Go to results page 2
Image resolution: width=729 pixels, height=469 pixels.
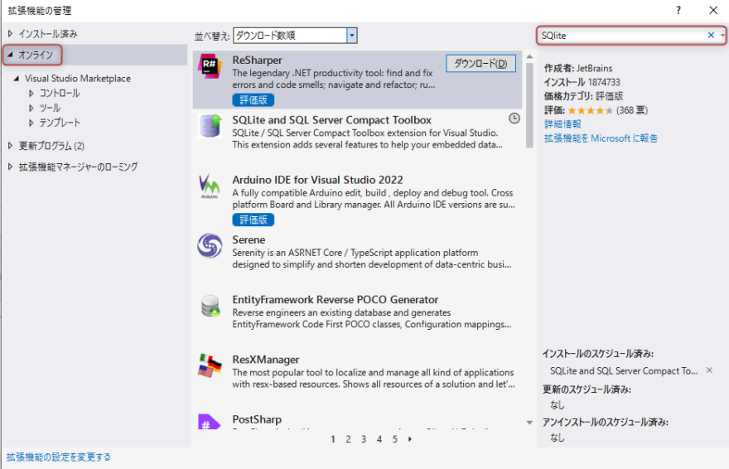348,439
